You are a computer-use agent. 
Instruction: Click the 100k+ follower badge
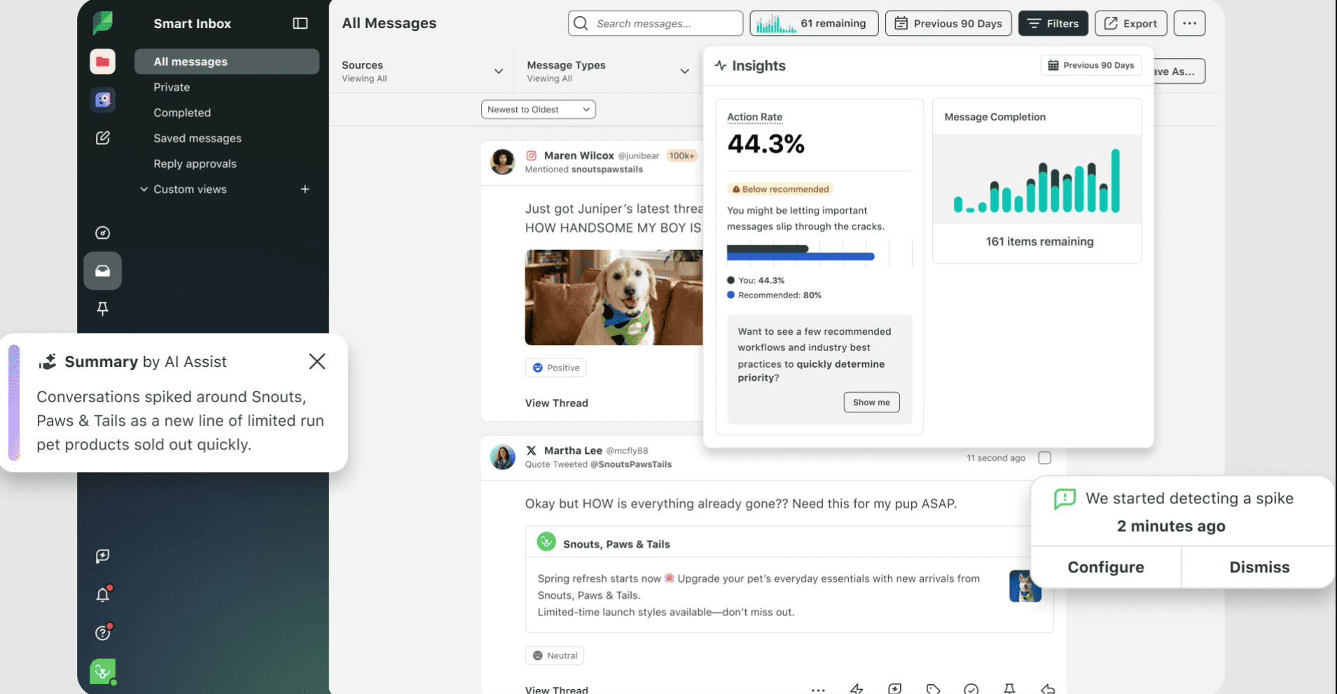[681, 155]
